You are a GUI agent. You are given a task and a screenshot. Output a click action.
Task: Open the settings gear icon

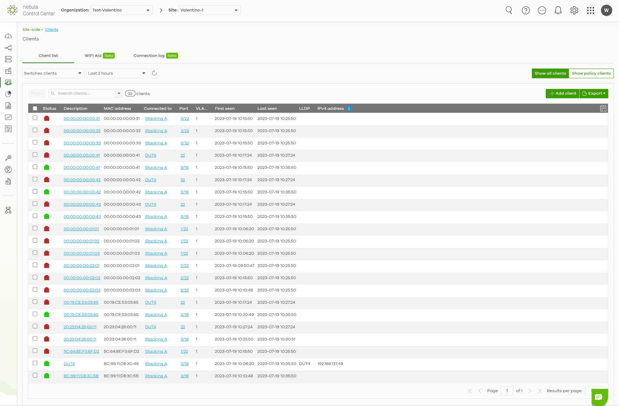574,10
